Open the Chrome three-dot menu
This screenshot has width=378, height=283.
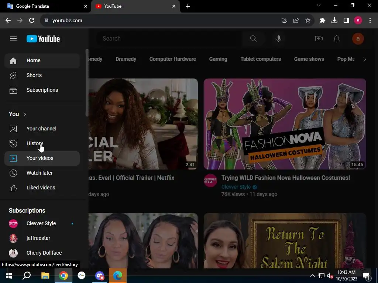click(370, 21)
